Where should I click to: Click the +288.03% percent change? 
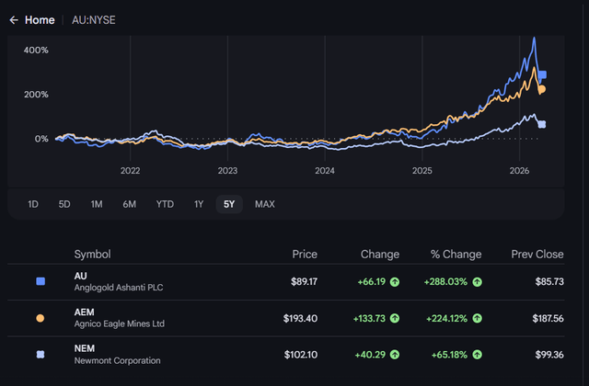445,282
